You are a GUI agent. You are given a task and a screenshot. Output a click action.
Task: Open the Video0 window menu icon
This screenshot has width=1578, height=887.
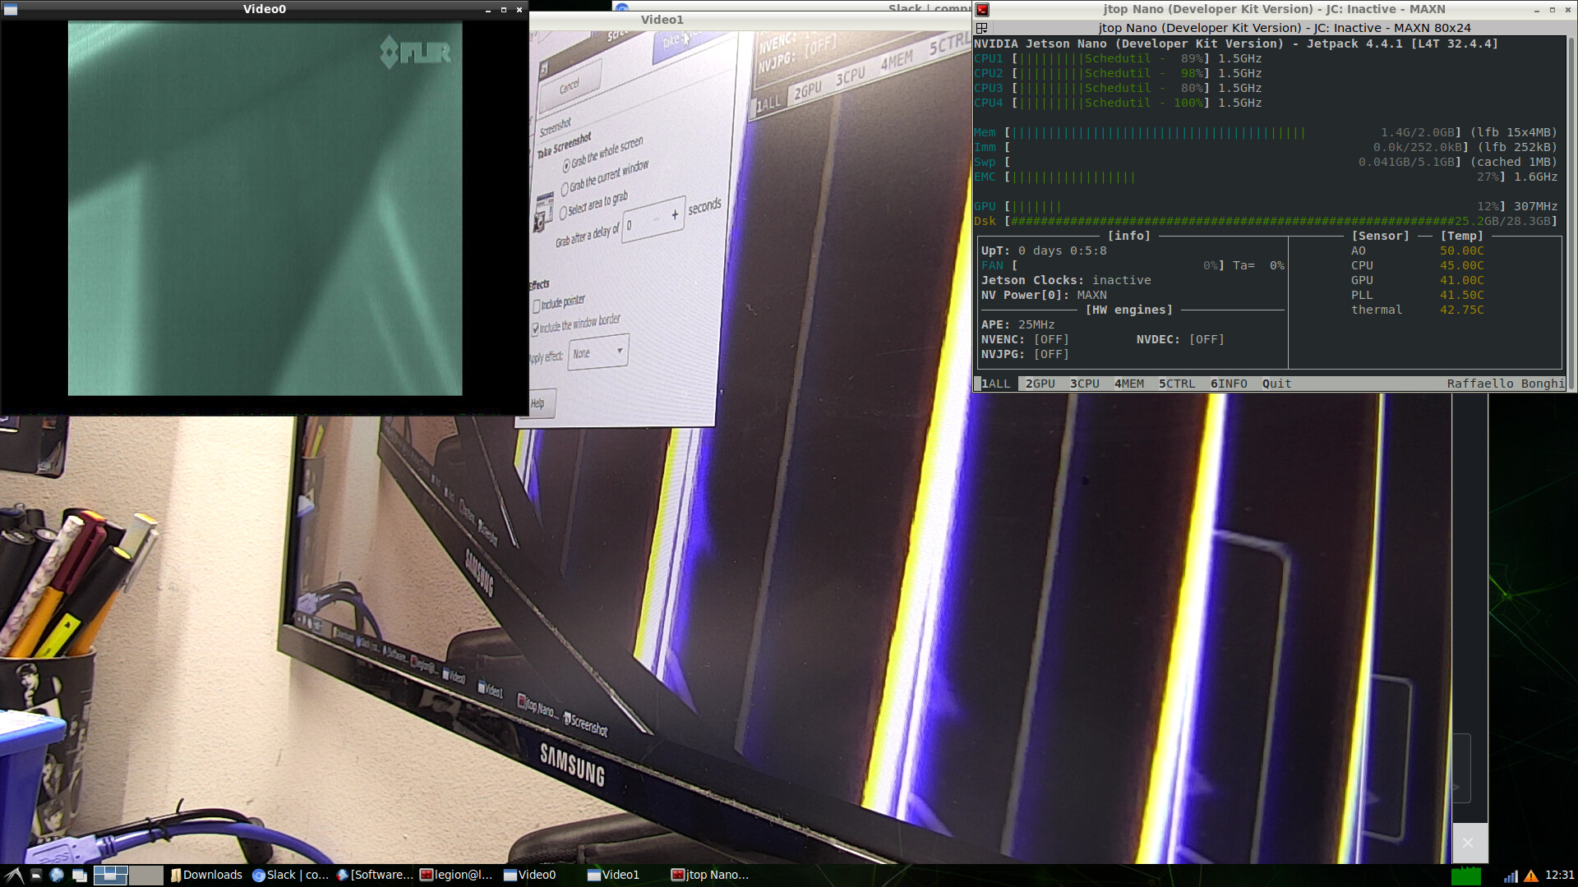10,10
